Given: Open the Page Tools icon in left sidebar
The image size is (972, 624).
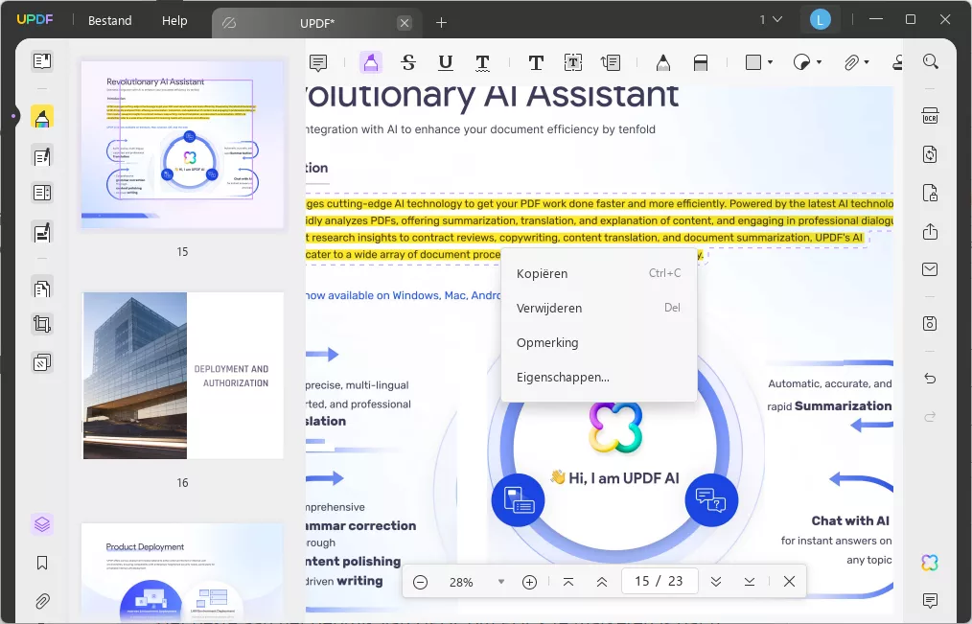Looking at the screenshot, I should pos(42,362).
